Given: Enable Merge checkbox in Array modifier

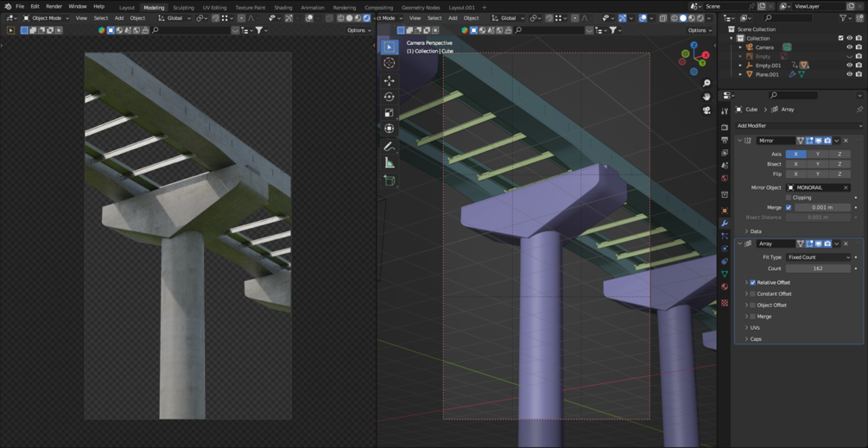Looking at the screenshot, I should coord(753,317).
